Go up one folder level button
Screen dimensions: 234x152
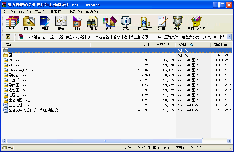click(x=8, y=37)
